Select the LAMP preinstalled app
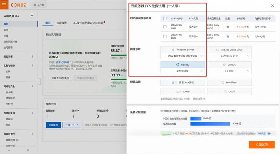Screen dimensions: 280x154 pyautogui.click(x=183, y=91)
